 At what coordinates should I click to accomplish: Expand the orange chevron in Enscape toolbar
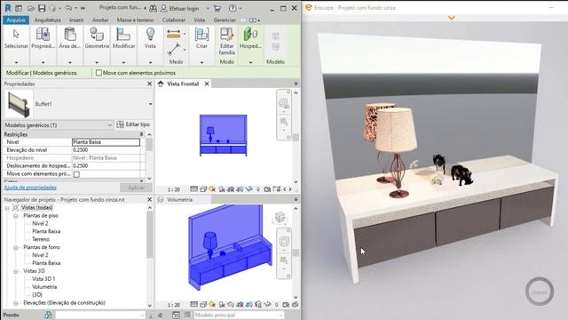coord(452,18)
